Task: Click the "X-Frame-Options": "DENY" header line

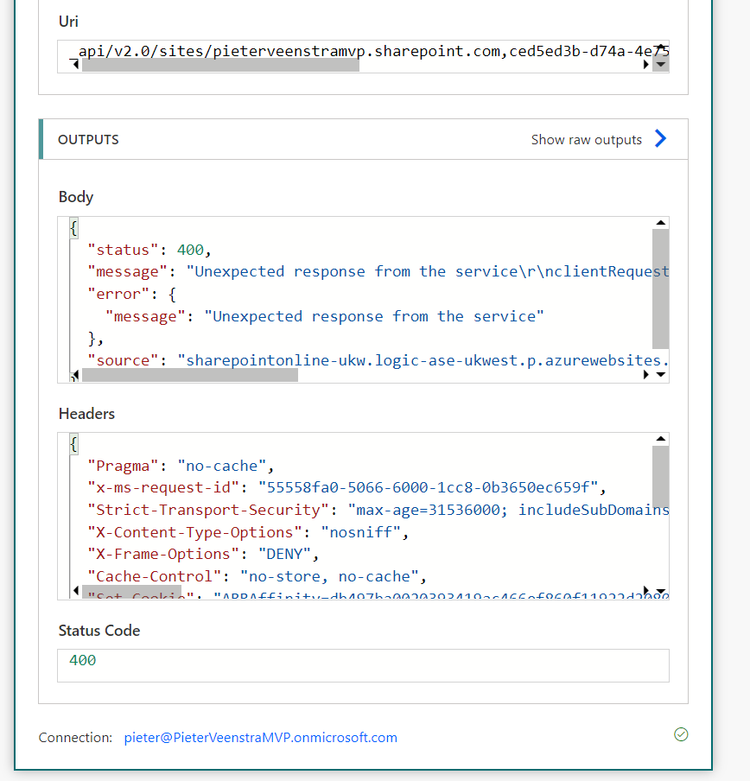Action: point(203,554)
